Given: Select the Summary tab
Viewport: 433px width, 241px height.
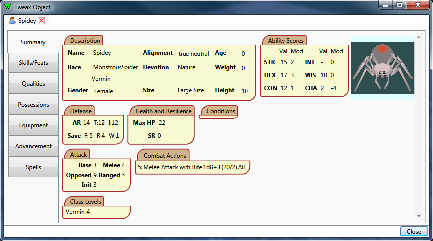Looking at the screenshot, I should (33, 42).
